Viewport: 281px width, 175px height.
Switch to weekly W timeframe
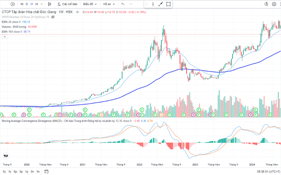(32, 4)
